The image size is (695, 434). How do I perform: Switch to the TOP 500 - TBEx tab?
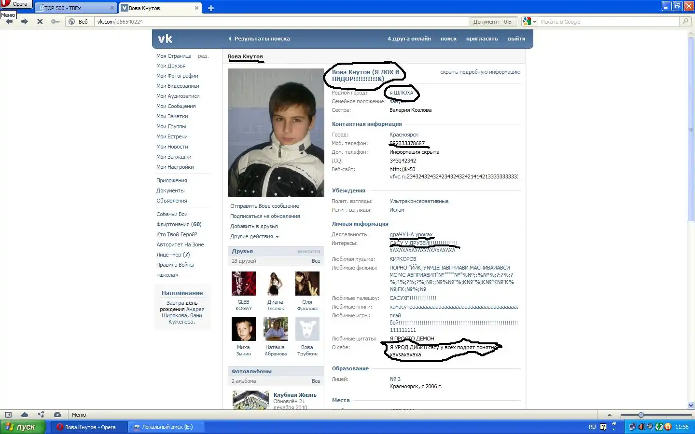75,8
